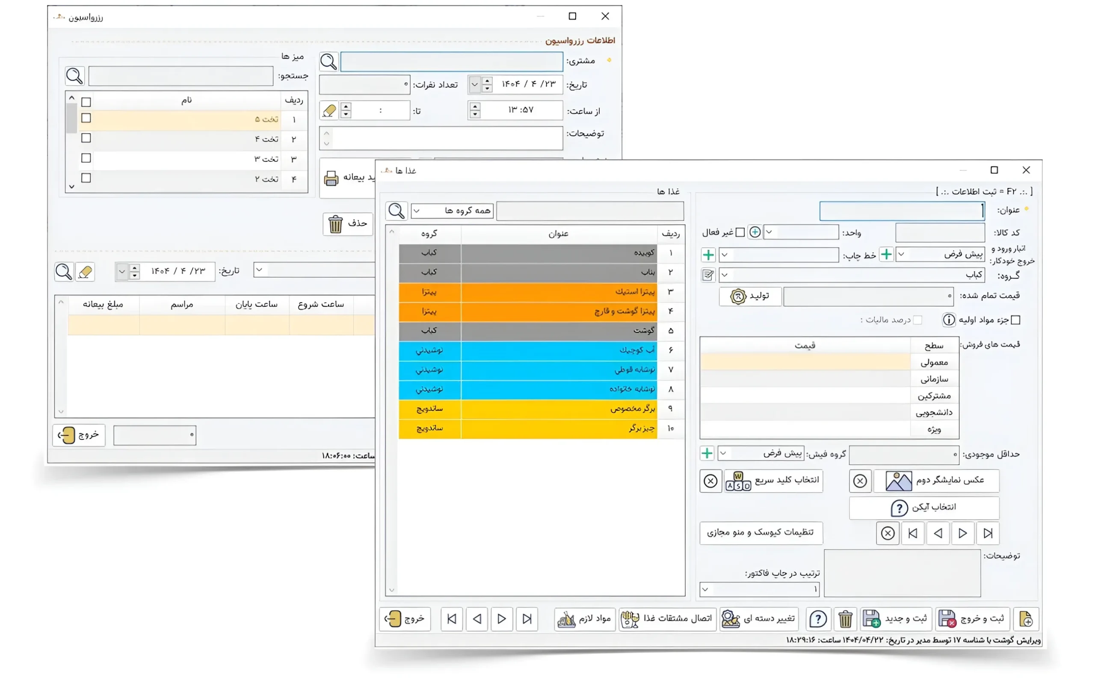
Task: Clear the second display image
Action: click(x=860, y=481)
